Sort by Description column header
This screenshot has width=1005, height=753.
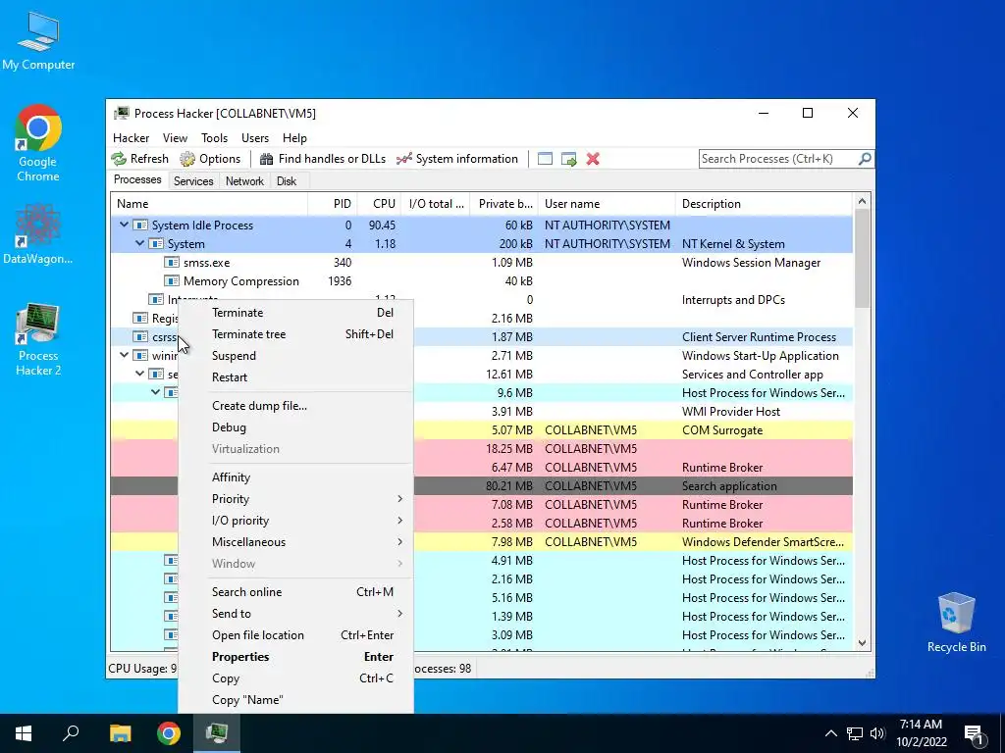click(764, 204)
